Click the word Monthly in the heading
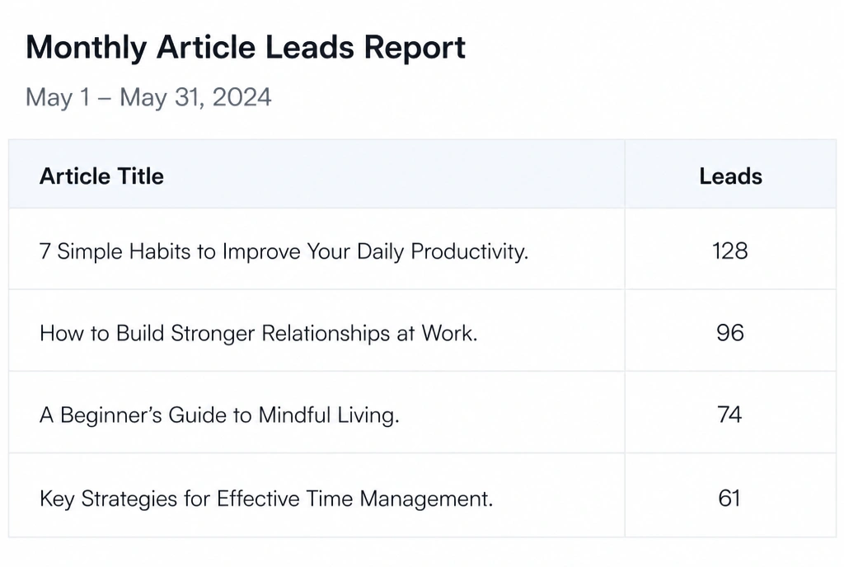Viewport: 844px width, 567px height. click(x=86, y=47)
